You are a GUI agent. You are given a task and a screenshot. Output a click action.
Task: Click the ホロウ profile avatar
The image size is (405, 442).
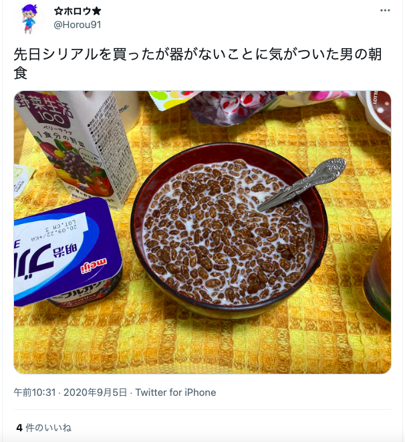(29, 19)
